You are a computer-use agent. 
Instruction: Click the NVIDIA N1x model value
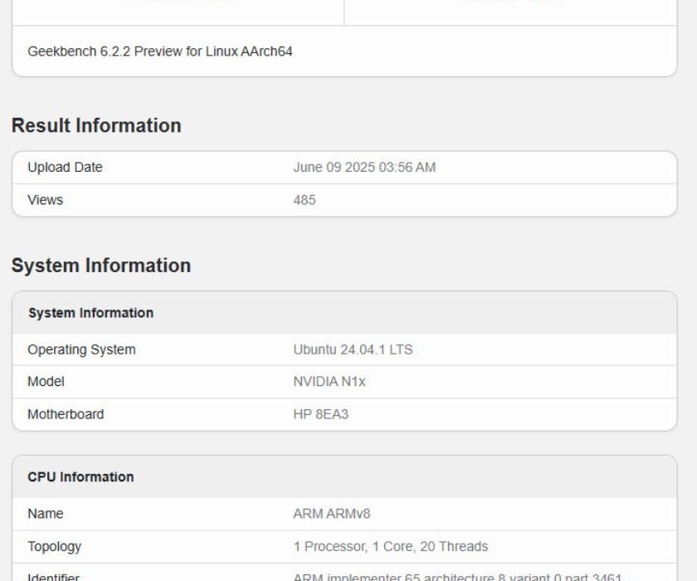pyautogui.click(x=329, y=382)
